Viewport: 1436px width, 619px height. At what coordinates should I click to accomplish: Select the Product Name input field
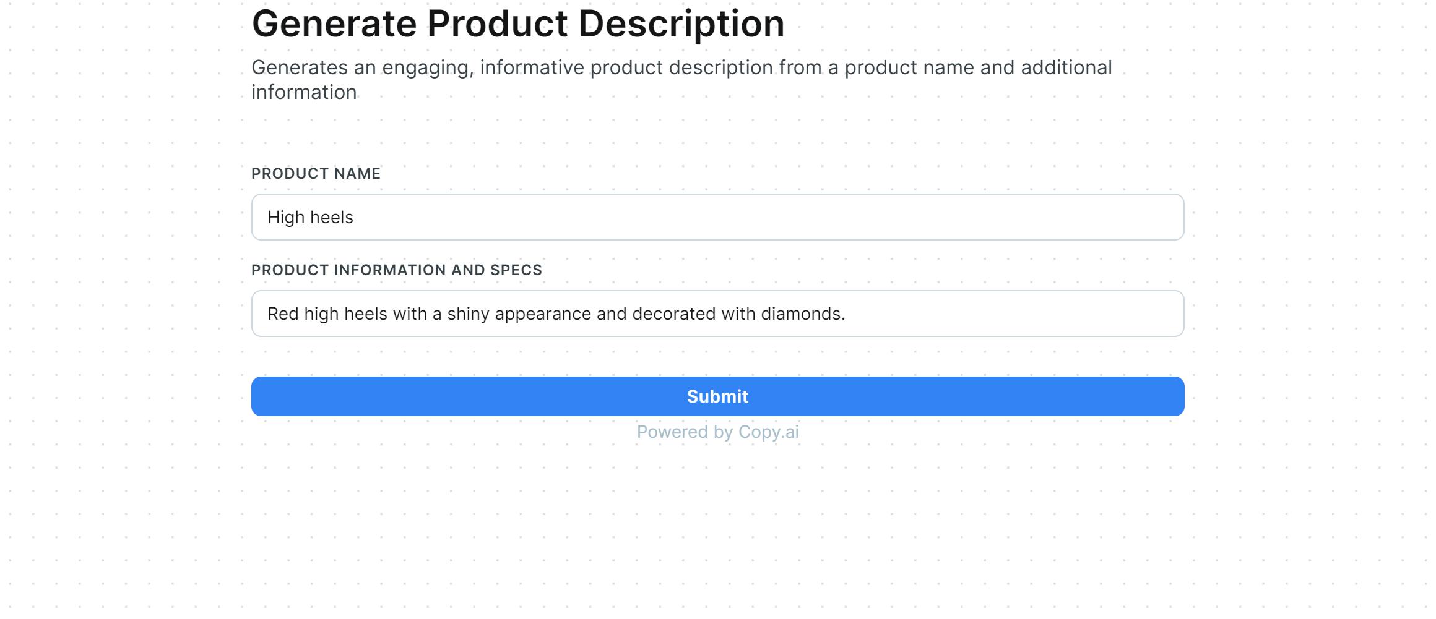[x=717, y=217]
